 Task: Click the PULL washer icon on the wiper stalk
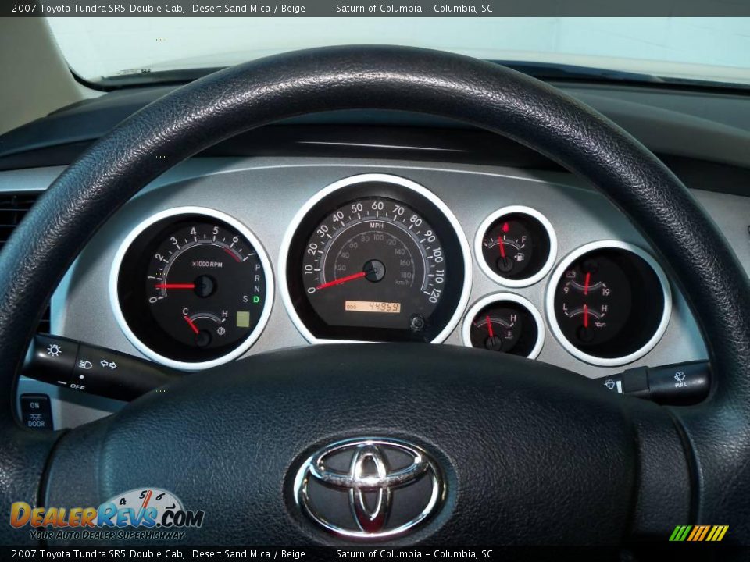tap(680, 379)
